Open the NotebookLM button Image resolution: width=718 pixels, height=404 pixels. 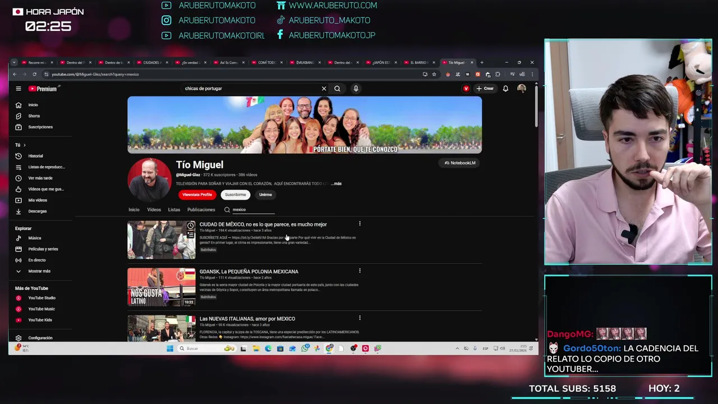(460, 163)
